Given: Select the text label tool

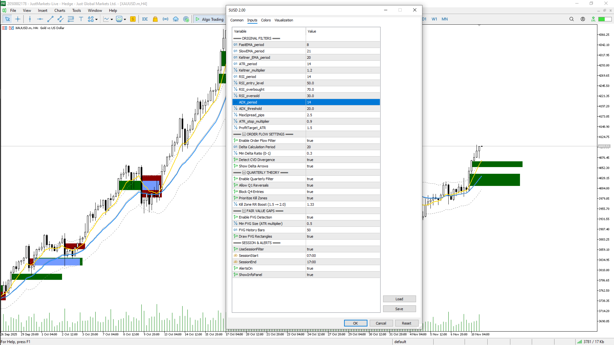Looking at the screenshot, I should (x=81, y=19).
